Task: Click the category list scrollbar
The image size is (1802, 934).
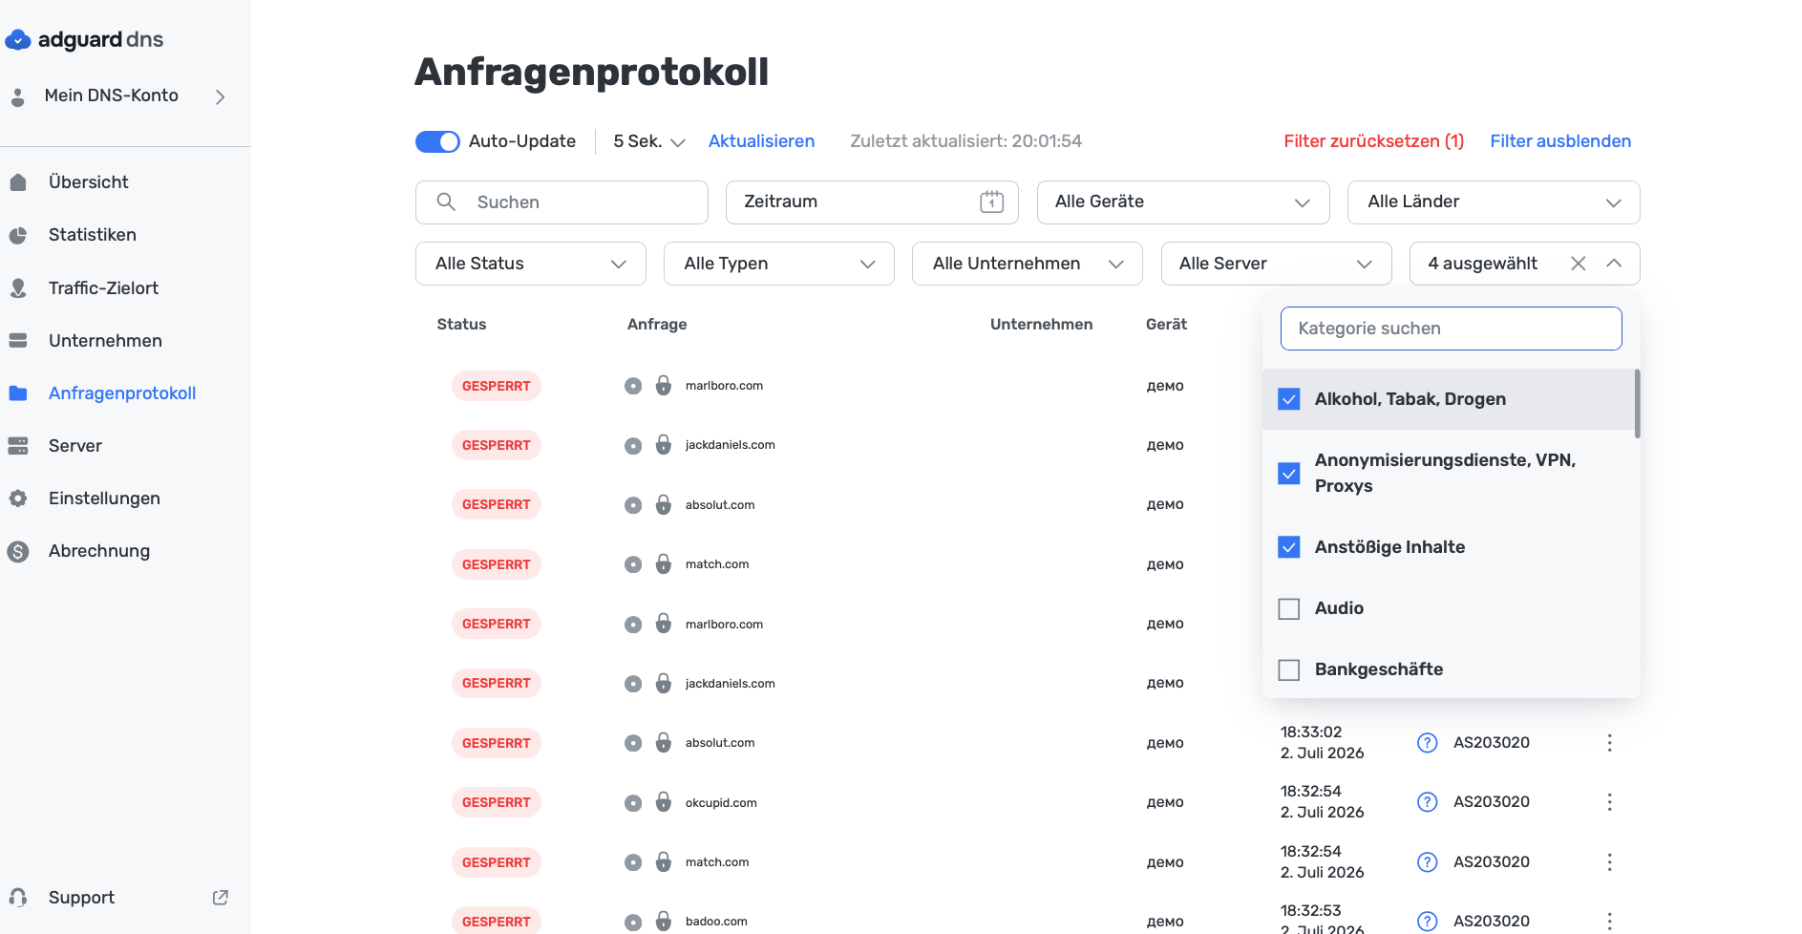Action: coord(1637,404)
